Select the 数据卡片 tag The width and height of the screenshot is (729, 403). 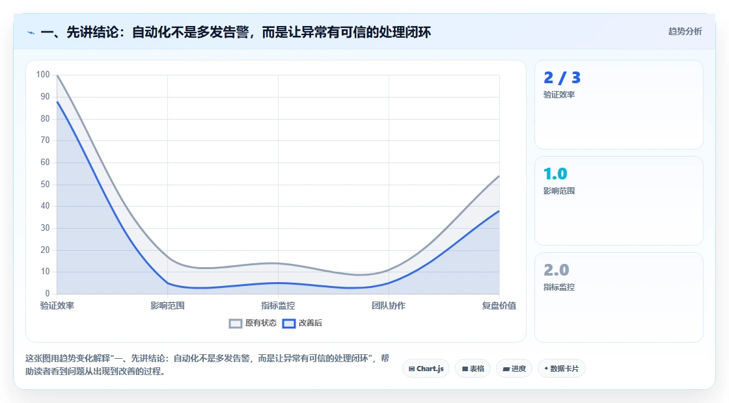pos(561,369)
